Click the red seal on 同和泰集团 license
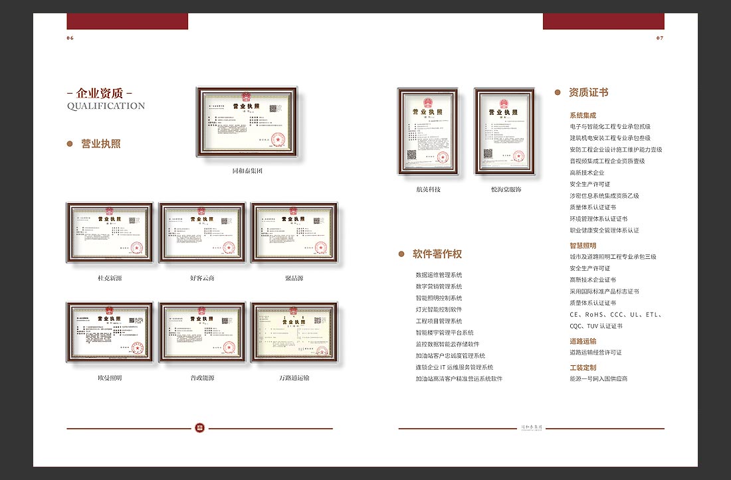 pos(278,139)
